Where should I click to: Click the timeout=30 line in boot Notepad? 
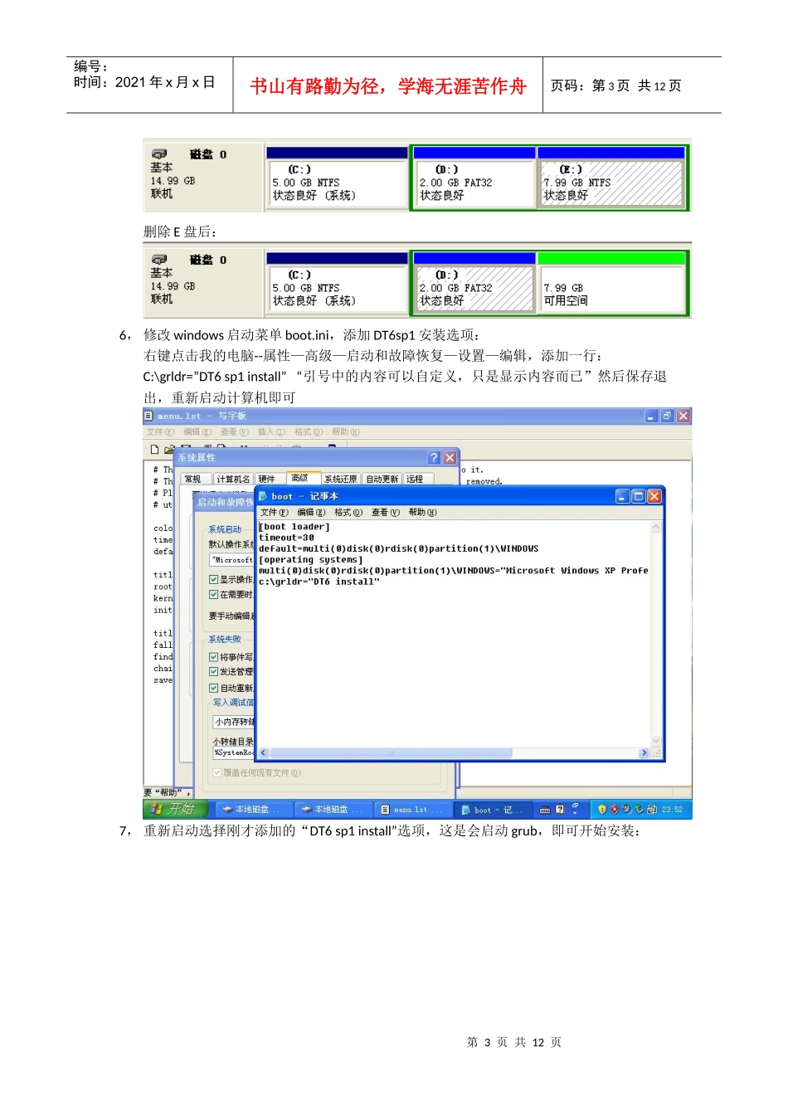point(286,538)
